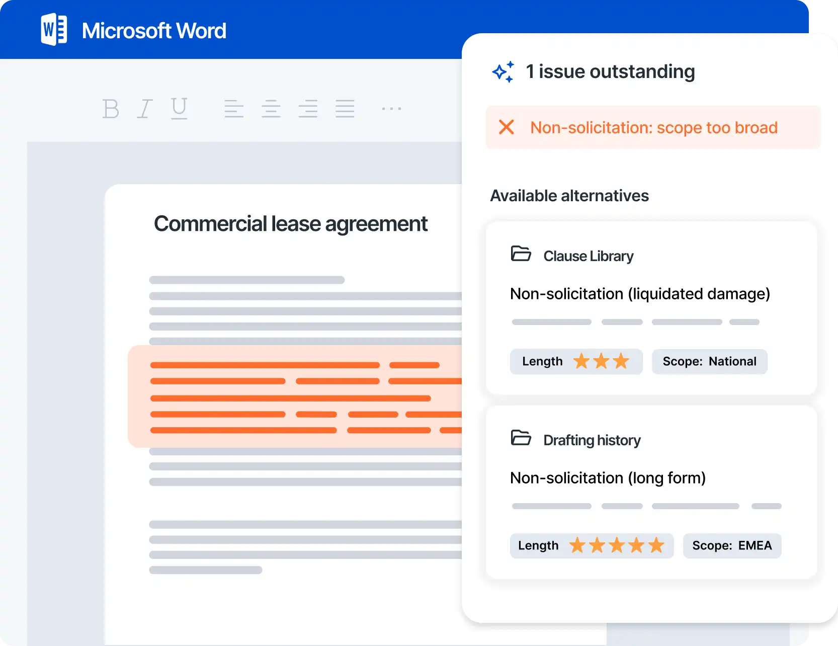Toggle Underline formatting
Image resolution: width=838 pixels, height=646 pixels.
point(179,109)
